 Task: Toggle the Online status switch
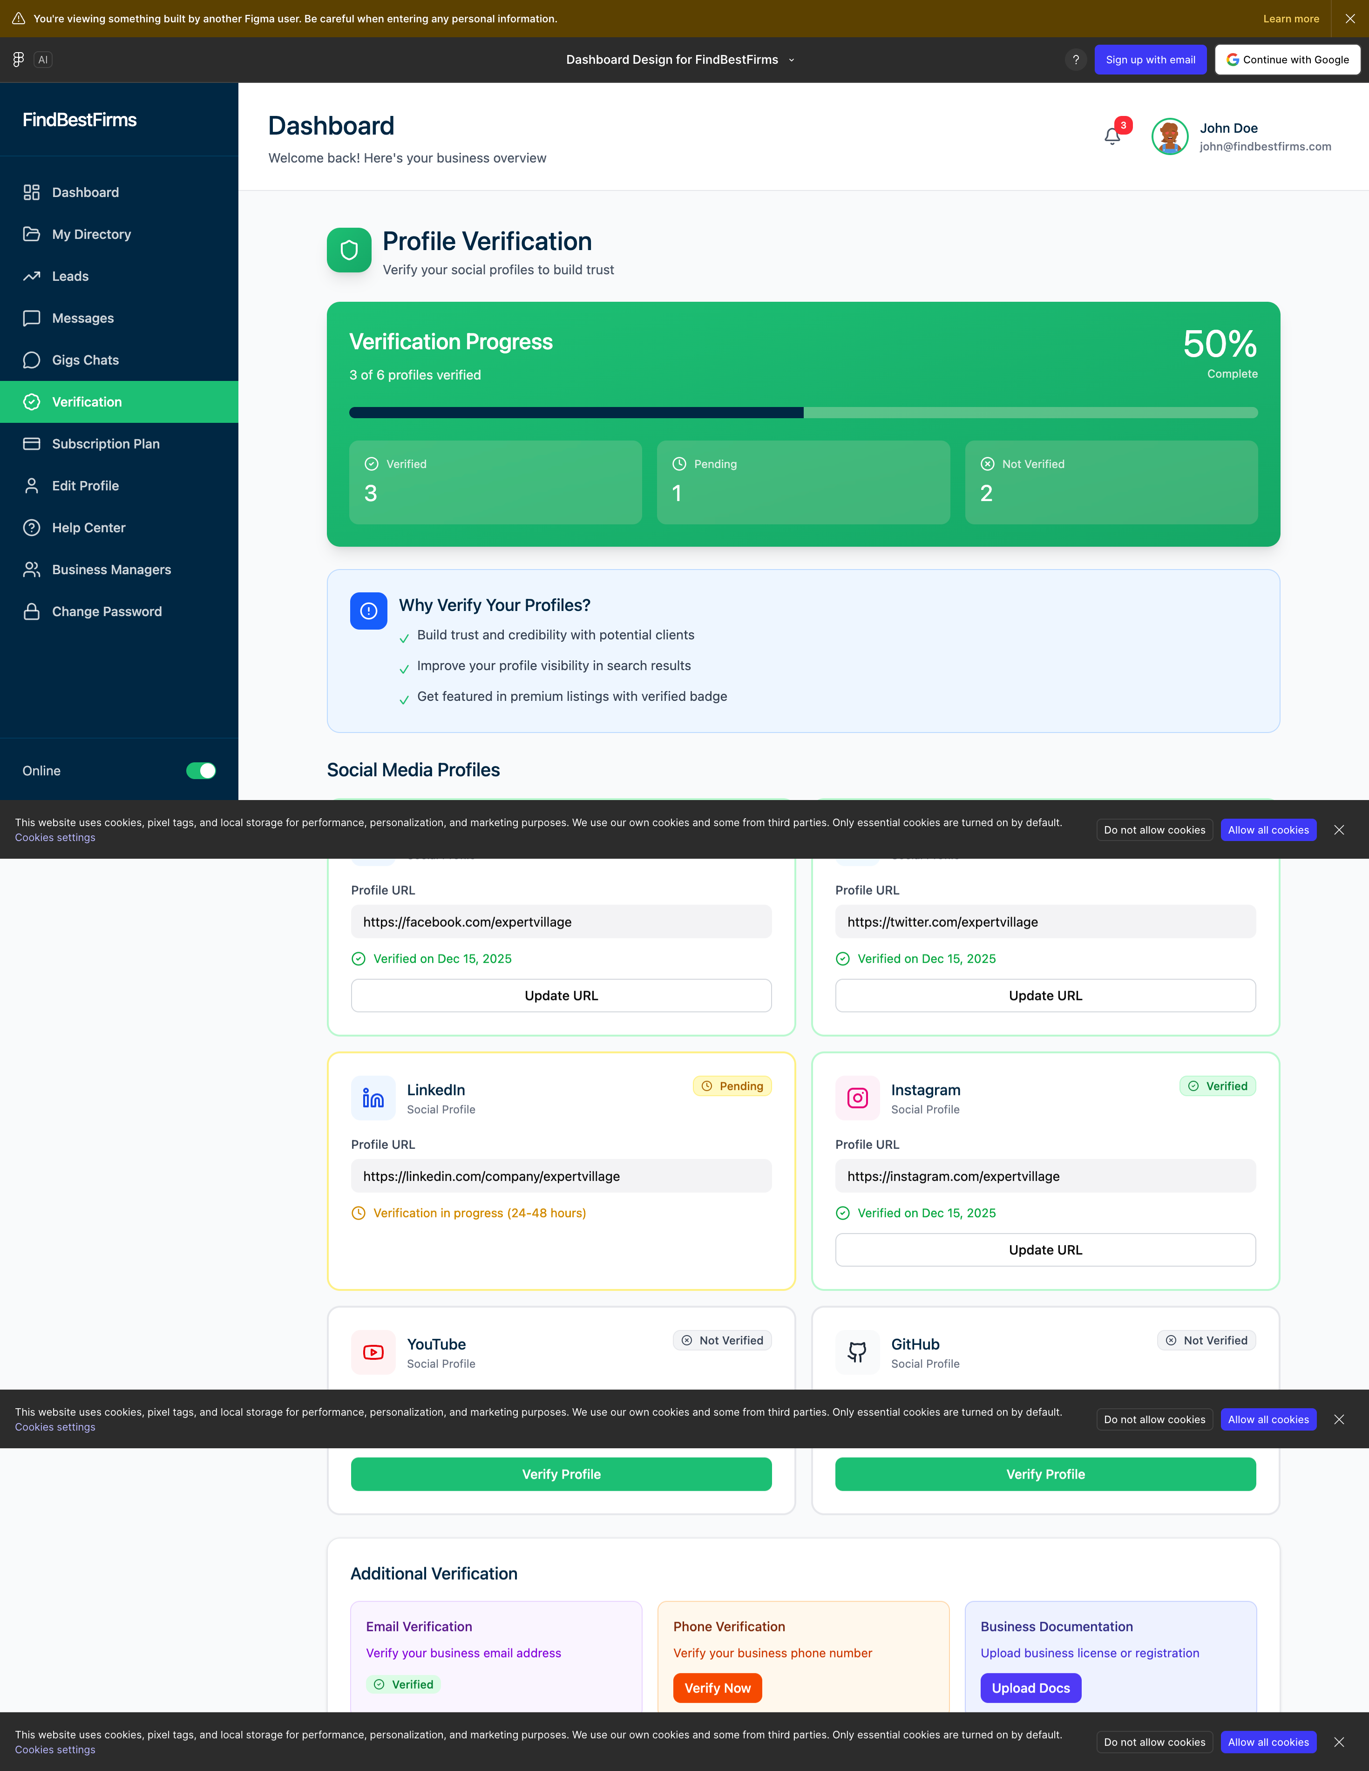pos(201,770)
